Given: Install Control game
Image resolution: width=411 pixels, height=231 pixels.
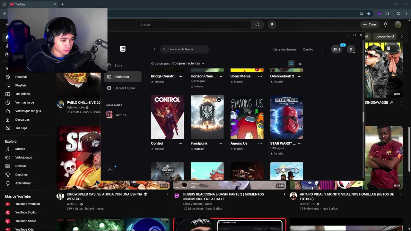Looking at the screenshot, I should (x=157, y=149).
